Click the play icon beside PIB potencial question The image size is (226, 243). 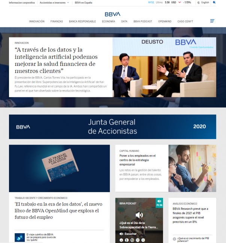point(174,238)
